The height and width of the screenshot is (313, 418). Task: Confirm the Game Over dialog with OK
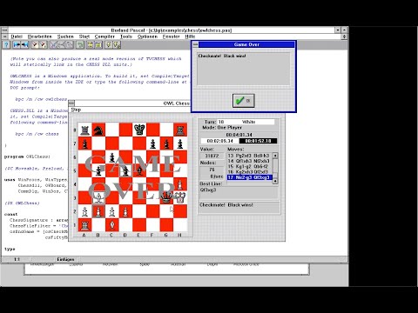coord(244,101)
